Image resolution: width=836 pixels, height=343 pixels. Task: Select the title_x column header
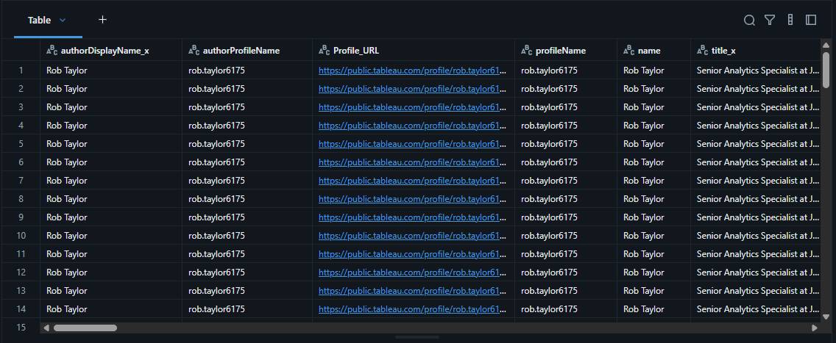[x=756, y=51]
